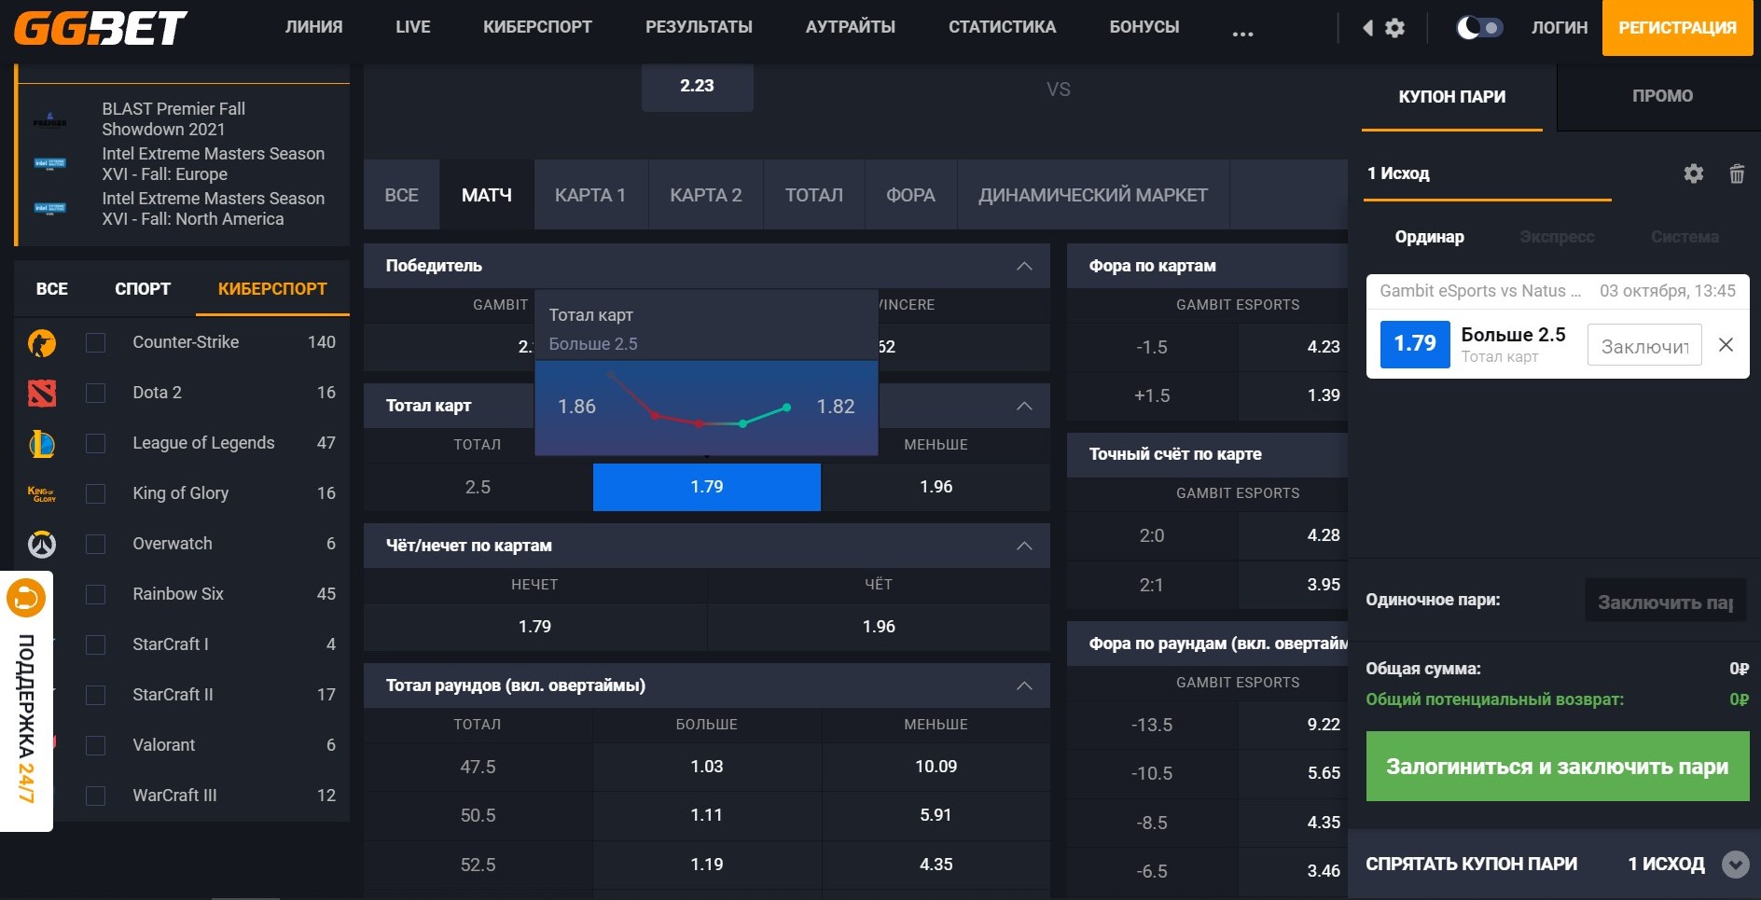
Task: Check the Rainbow Six checkbox
Action: (x=95, y=595)
